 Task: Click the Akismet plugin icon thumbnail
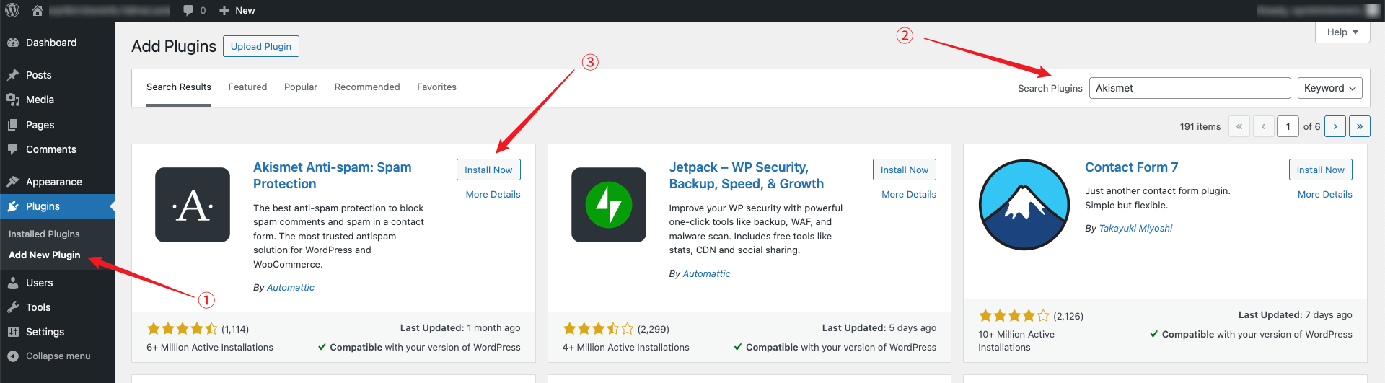[x=193, y=205]
